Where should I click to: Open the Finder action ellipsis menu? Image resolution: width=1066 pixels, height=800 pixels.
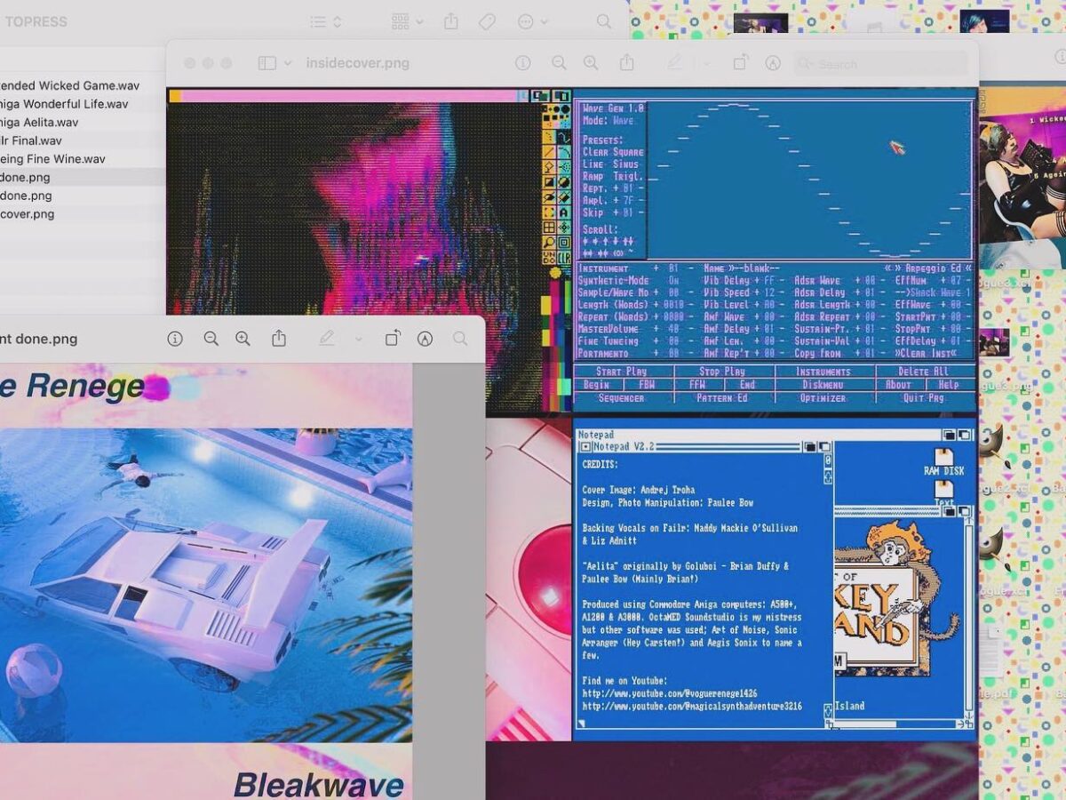coord(532,21)
